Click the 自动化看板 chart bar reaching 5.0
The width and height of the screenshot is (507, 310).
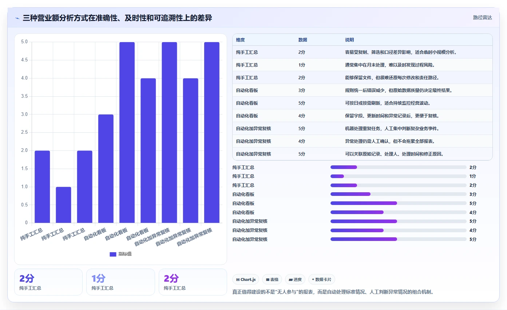(x=127, y=132)
